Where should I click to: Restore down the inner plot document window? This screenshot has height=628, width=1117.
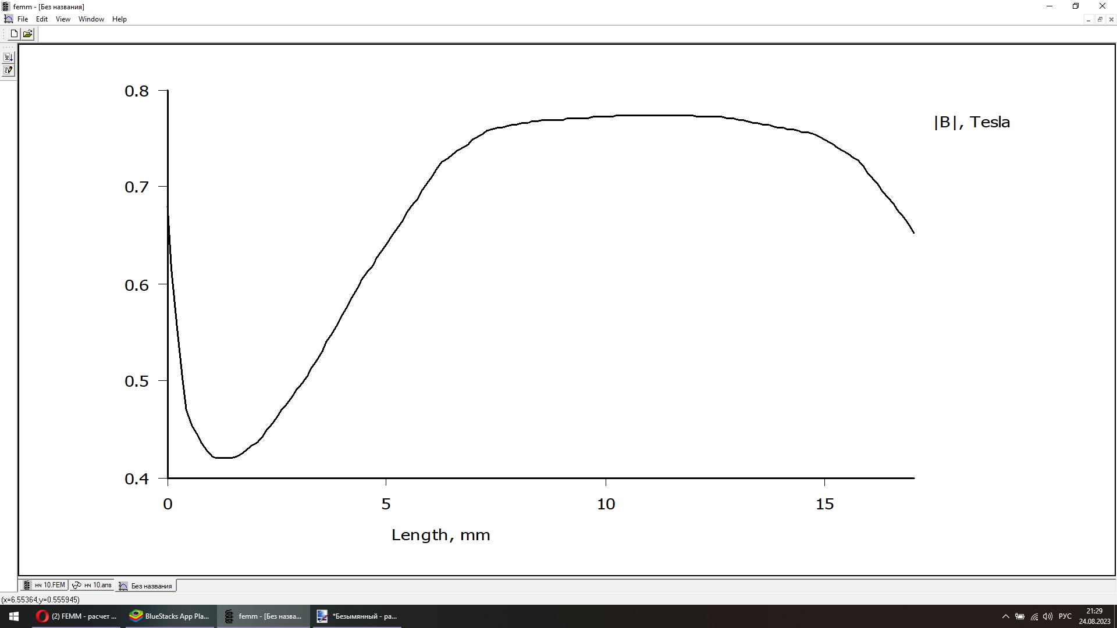click(1100, 19)
